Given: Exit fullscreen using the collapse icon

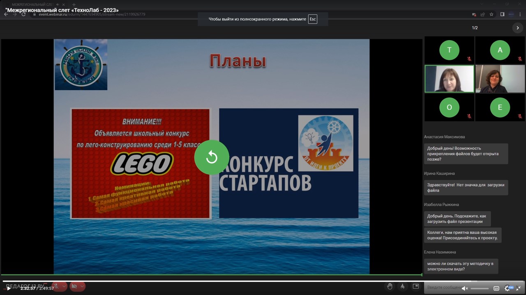Looking at the screenshot, I should [x=518, y=288].
